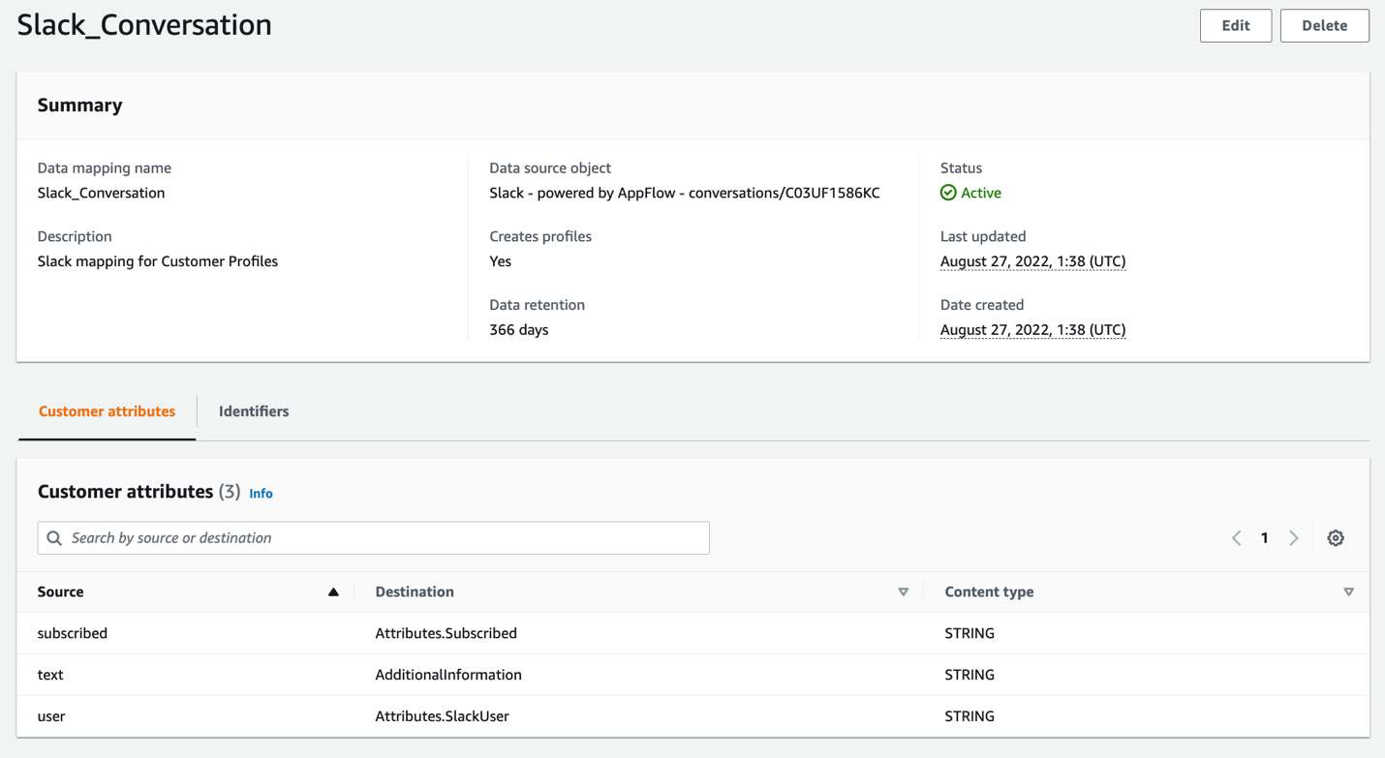Viewport: 1385px width, 758px height.
Task: Click 'Slack mapping for Customer Profiles' description
Action: [x=158, y=261]
